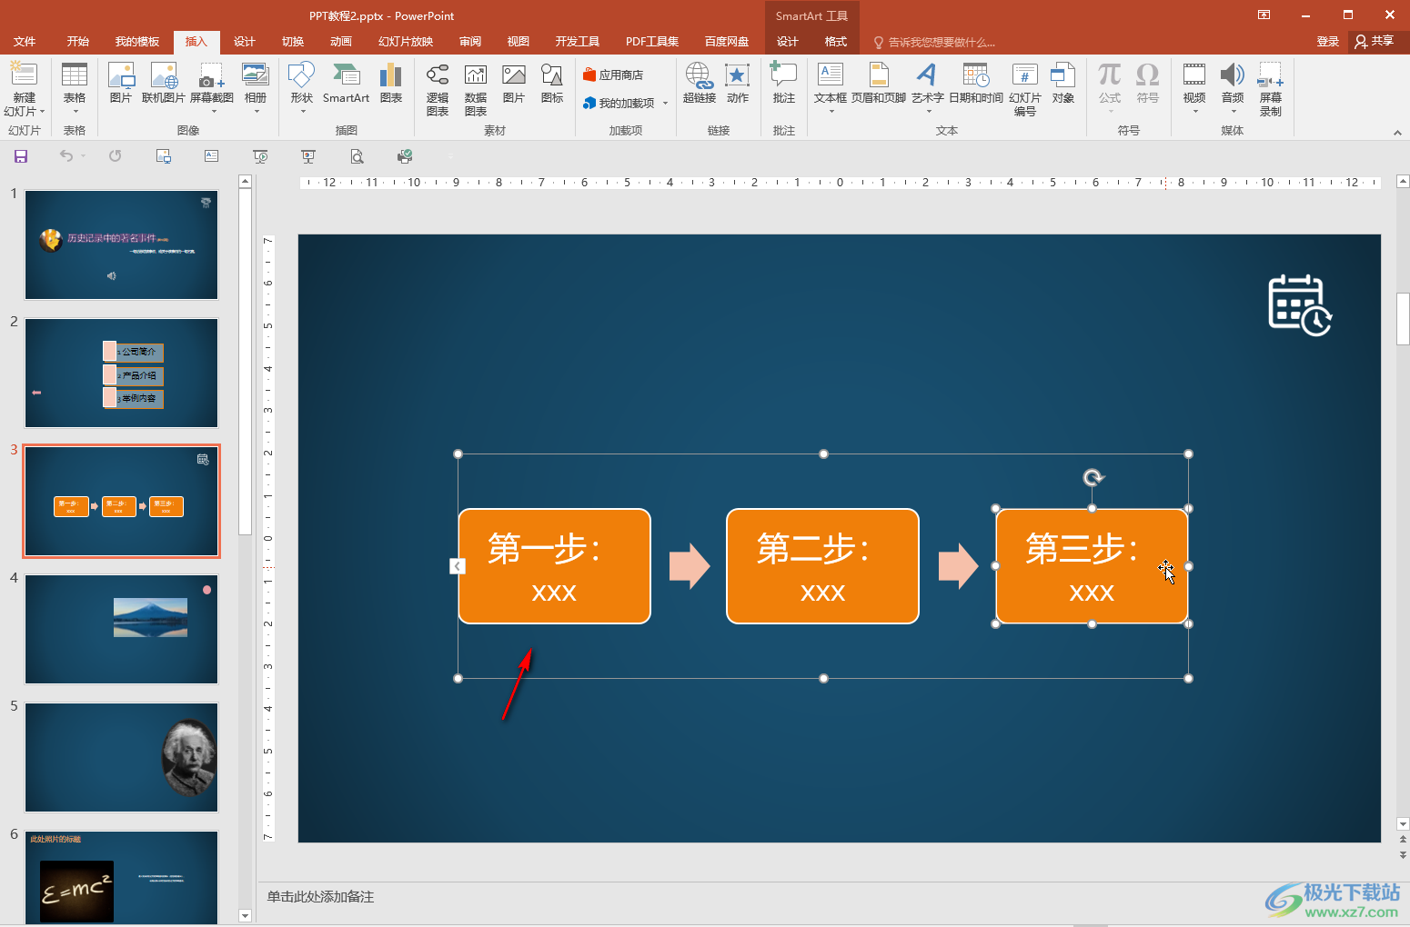Save the presentation from quick access toolbar
Viewport: 1410px width, 927px height.
21,156
